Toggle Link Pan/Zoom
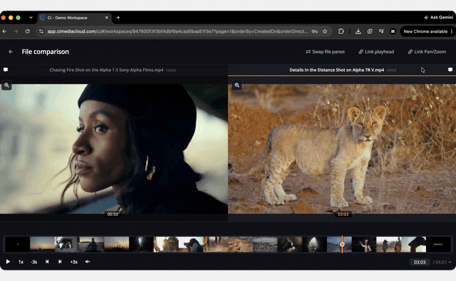This screenshot has height=281, width=456. pos(427,52)
